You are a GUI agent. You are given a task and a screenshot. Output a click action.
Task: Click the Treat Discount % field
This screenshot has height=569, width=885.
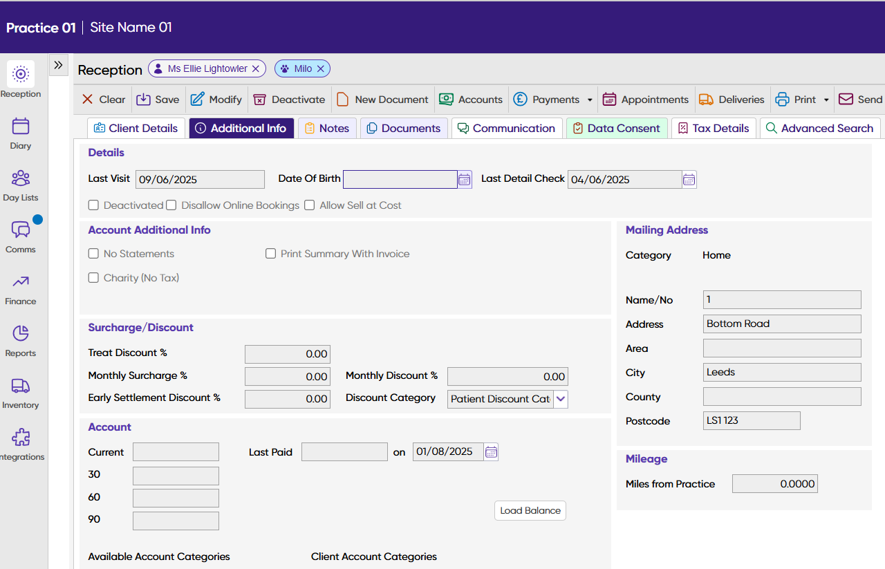click(x=288, y=354)
